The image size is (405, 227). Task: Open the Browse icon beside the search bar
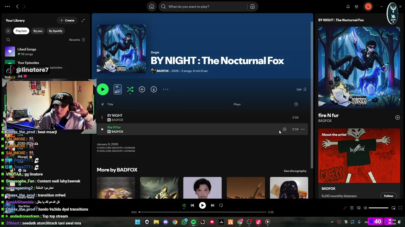(x=252, y=6)
